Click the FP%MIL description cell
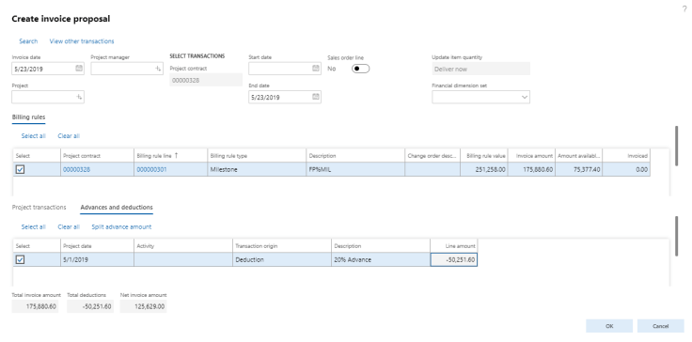 pos(355,169)
